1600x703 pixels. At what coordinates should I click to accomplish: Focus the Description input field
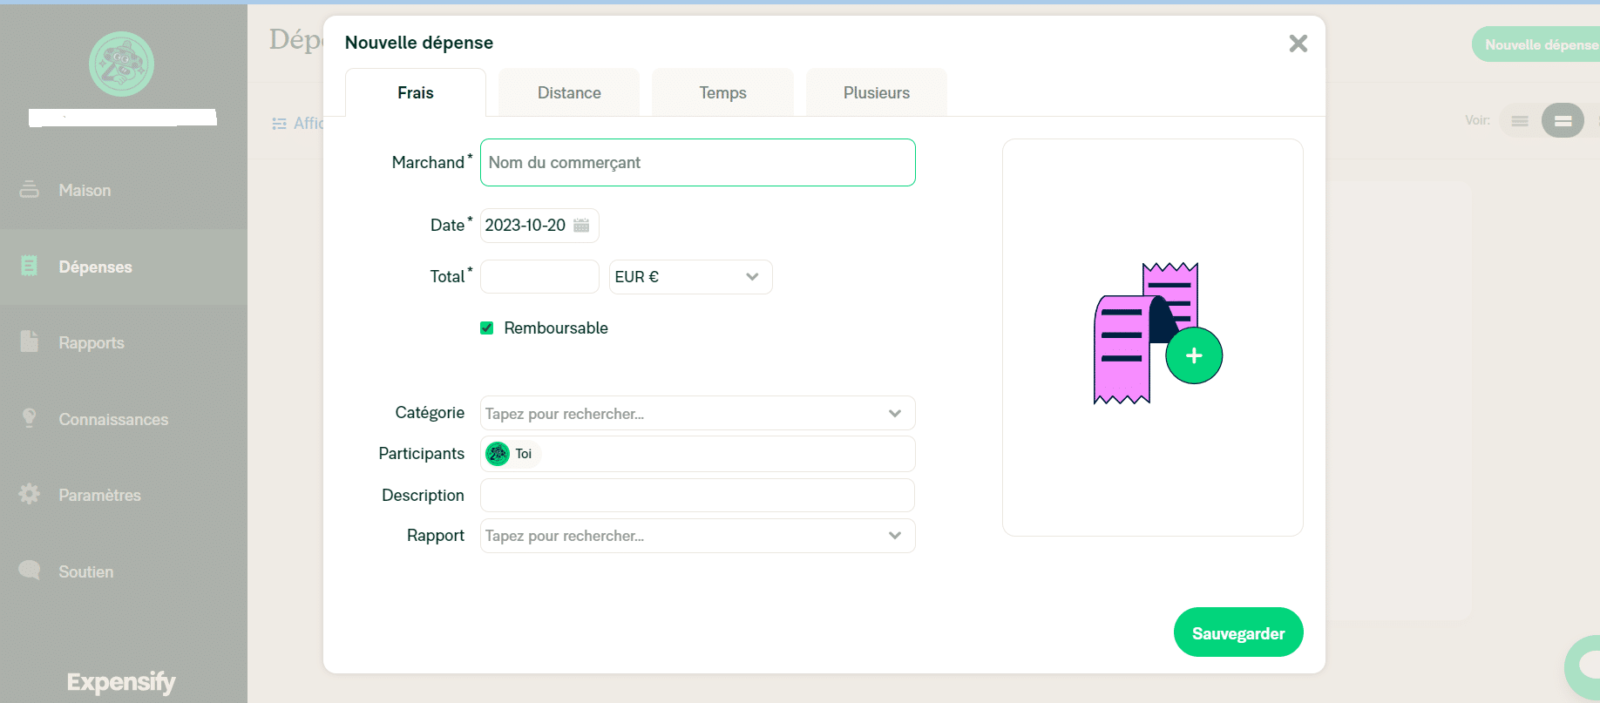tap(697, 495)
